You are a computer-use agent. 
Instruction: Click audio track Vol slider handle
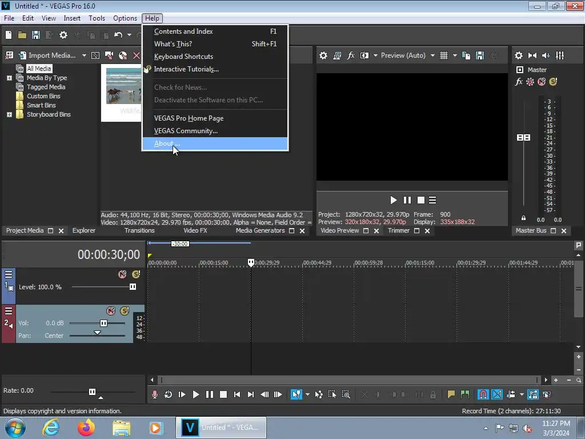click(x=103, y=324)
